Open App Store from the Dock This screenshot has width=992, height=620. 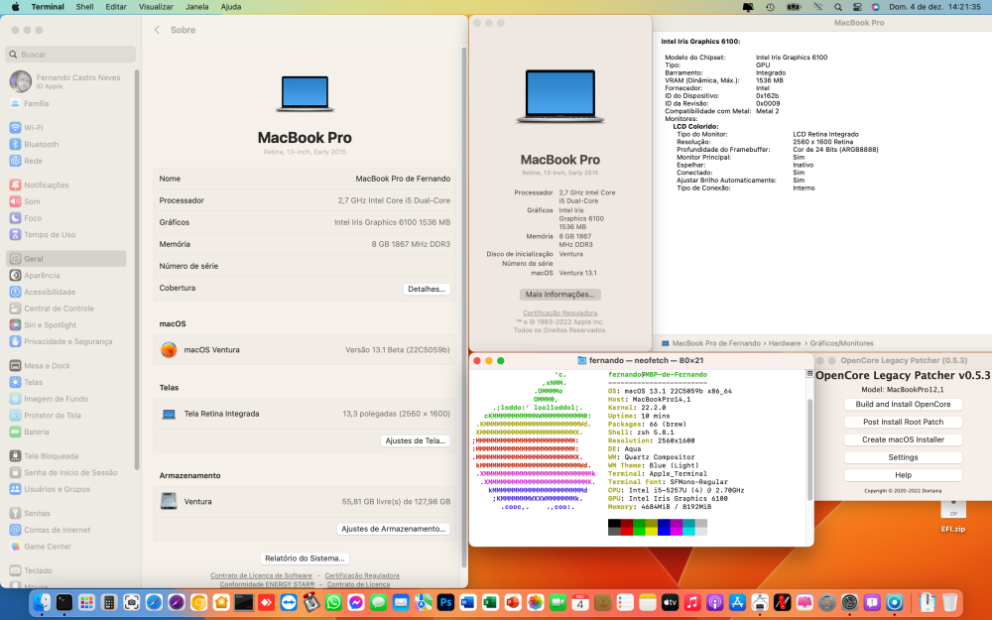point(738,602)
